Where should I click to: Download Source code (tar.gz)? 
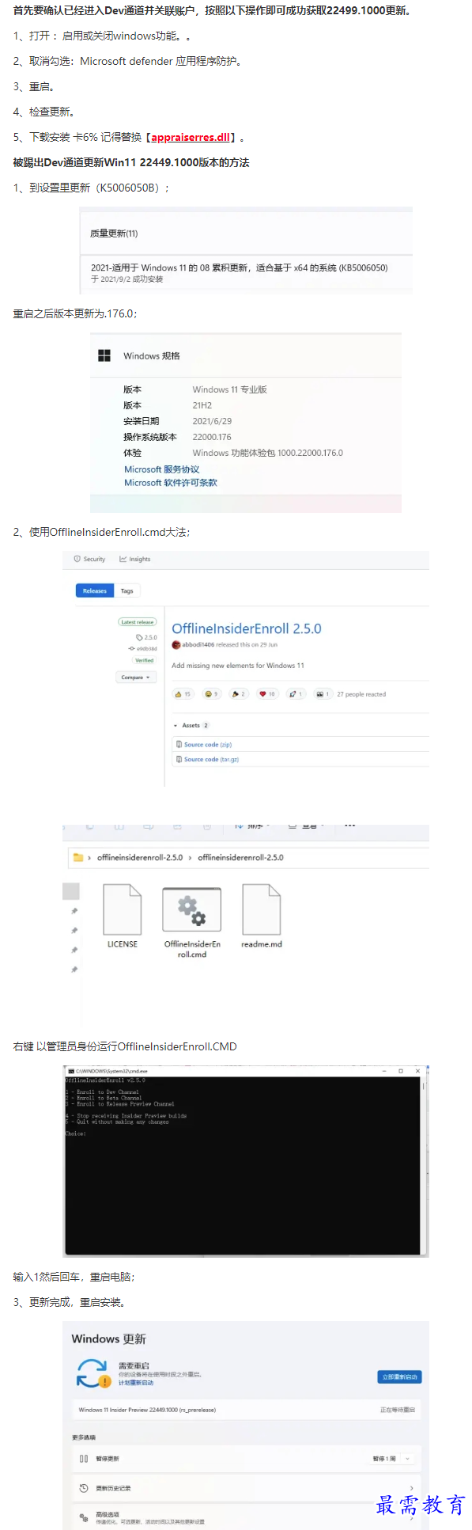207,759
